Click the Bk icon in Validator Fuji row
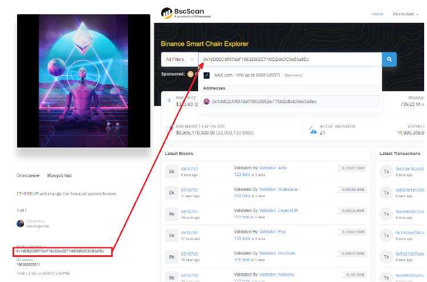Viewport: 427px width, 282px height. pyautogui.click(x=172, y=235)
